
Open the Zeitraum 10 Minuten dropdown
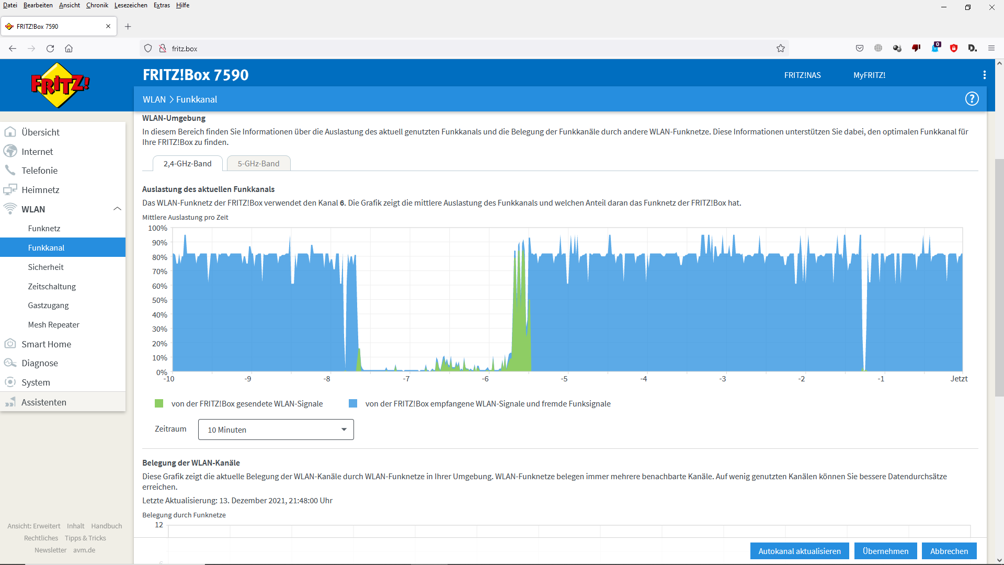tap(276, 430)
